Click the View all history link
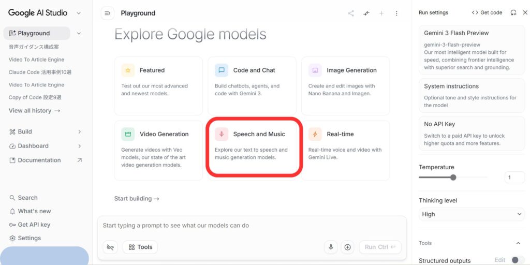This screenshot has width=530, height=265. (34, 110)
